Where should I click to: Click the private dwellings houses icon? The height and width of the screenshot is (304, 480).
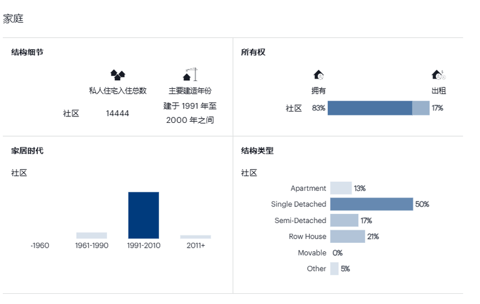click(x=118, y=75)
